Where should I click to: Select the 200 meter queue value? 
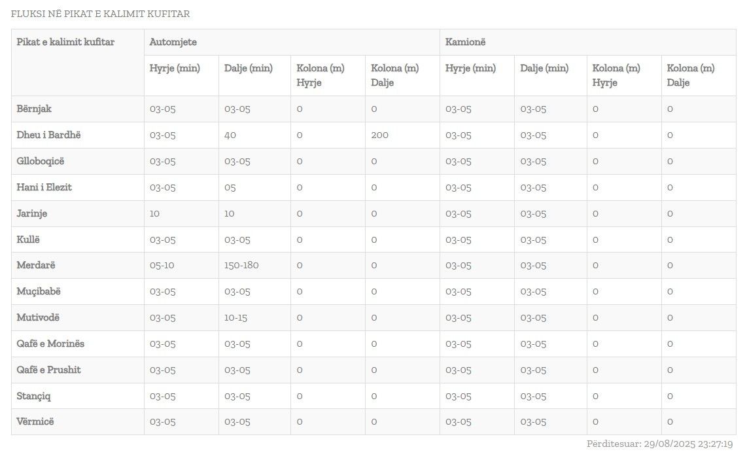(379, 135)
